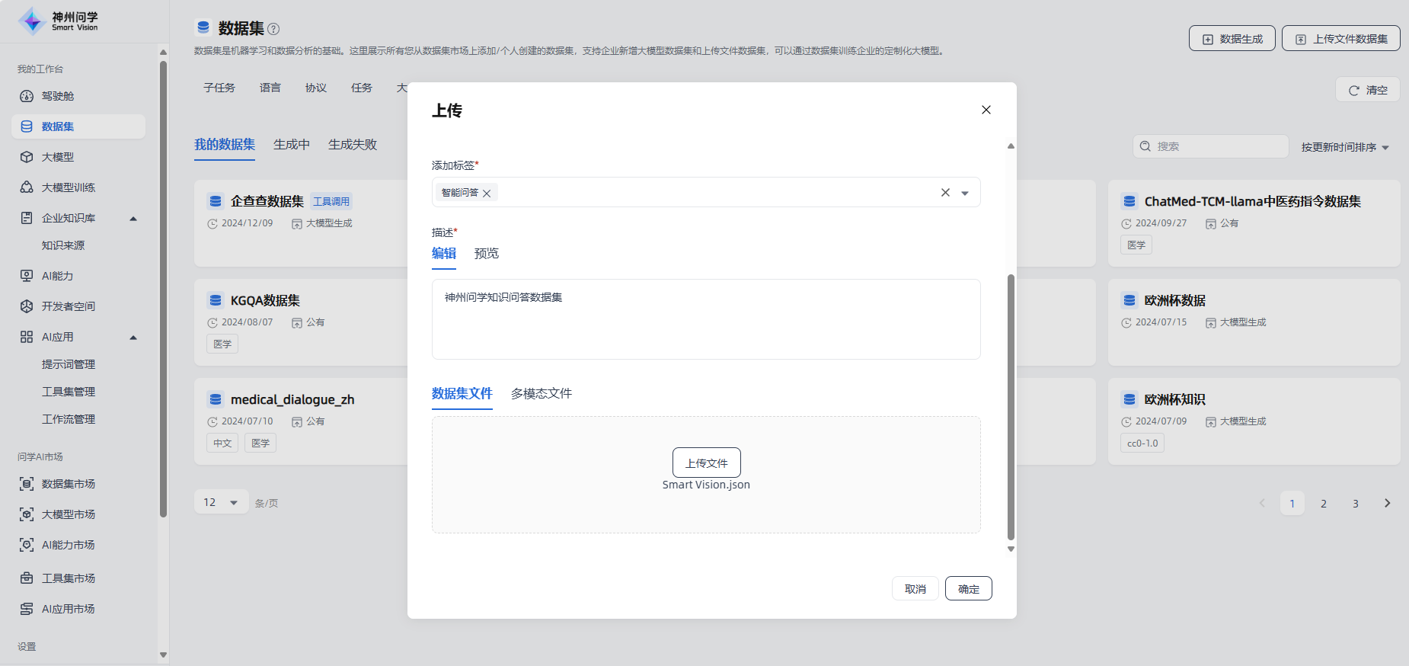Screen dimensions: 1409x666
Task: Open the 添加标签 dropdown arrow
Action: click(965, 194)
